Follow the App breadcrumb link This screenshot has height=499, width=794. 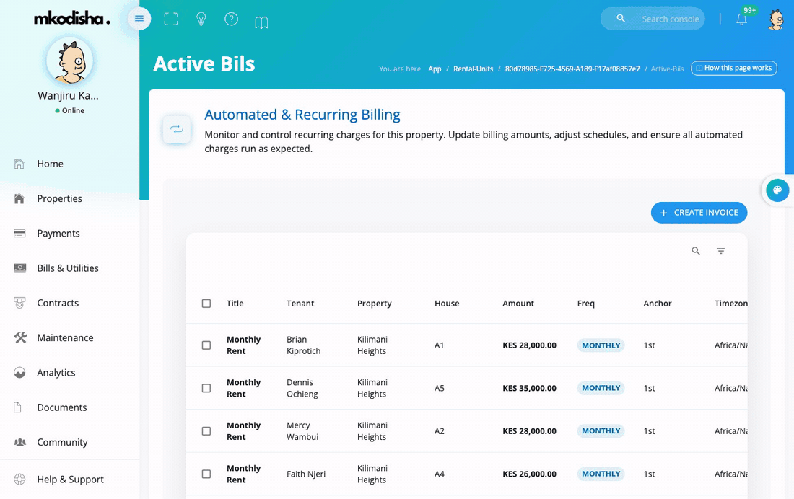pos(435,69)
